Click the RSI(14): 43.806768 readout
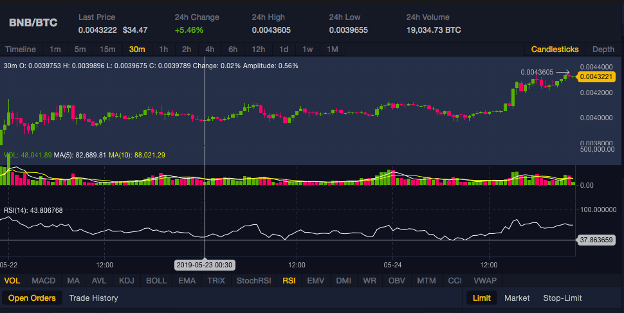Image resolution: width=624 pixels, height=313 pixels. [33, 210]
